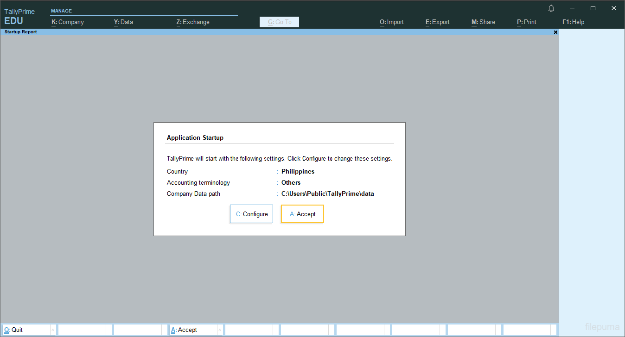Open the Print menu
The height and width of the screenshot is (337, 625).
(527, 22)
